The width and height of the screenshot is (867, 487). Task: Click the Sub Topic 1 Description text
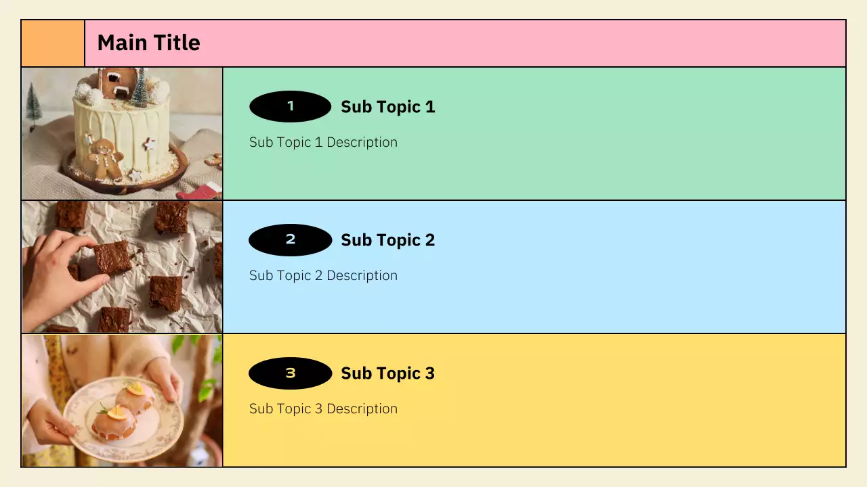pyautogui.click(x=323, y=142)
